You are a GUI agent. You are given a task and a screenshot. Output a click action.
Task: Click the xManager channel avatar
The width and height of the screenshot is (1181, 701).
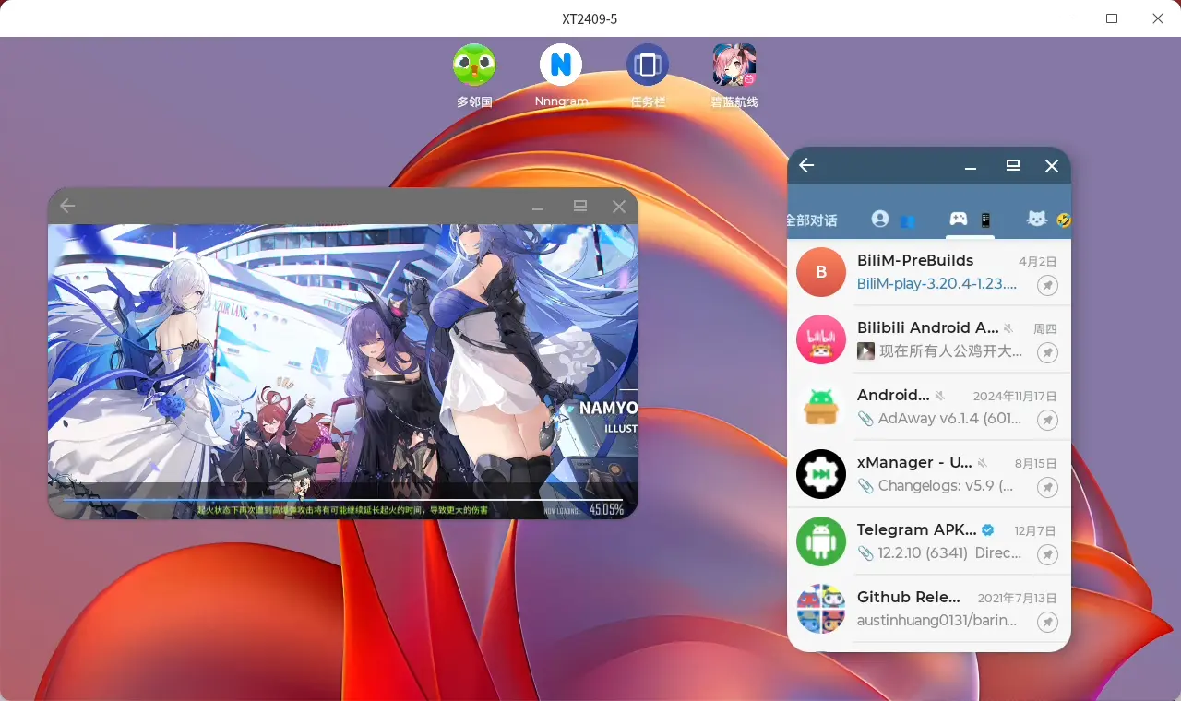[x=821, y=474]
